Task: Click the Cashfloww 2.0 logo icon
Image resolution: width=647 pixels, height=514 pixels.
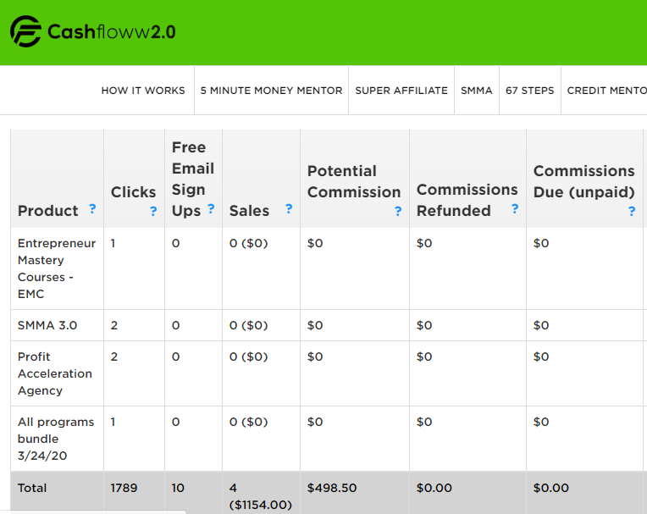Action: coord(25,31)
